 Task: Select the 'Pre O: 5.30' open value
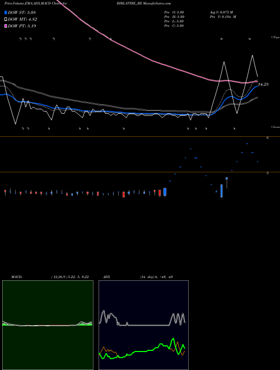click(174, 12)
